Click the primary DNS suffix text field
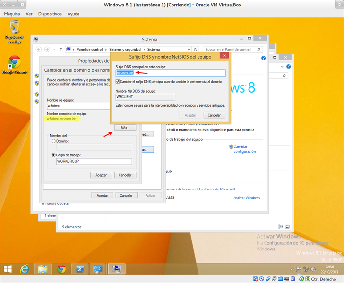Viewport: 344px width, 283px height. coord(171,73)
